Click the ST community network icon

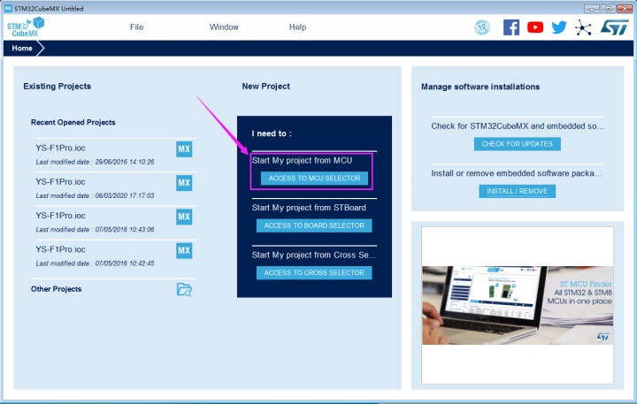point(583,27)
